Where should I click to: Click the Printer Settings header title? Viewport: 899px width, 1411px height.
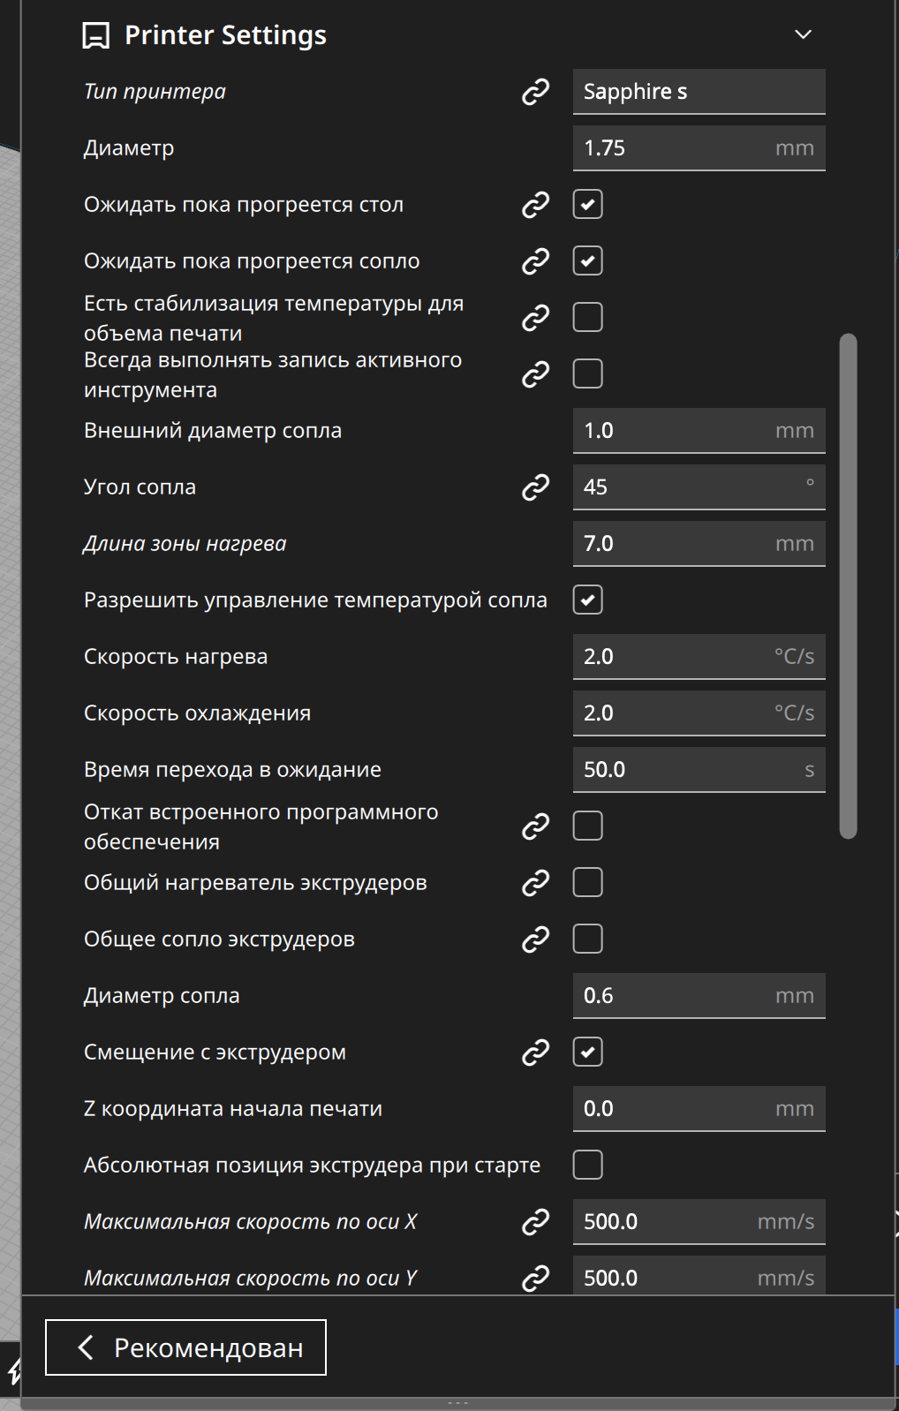(x=225, y=35)
